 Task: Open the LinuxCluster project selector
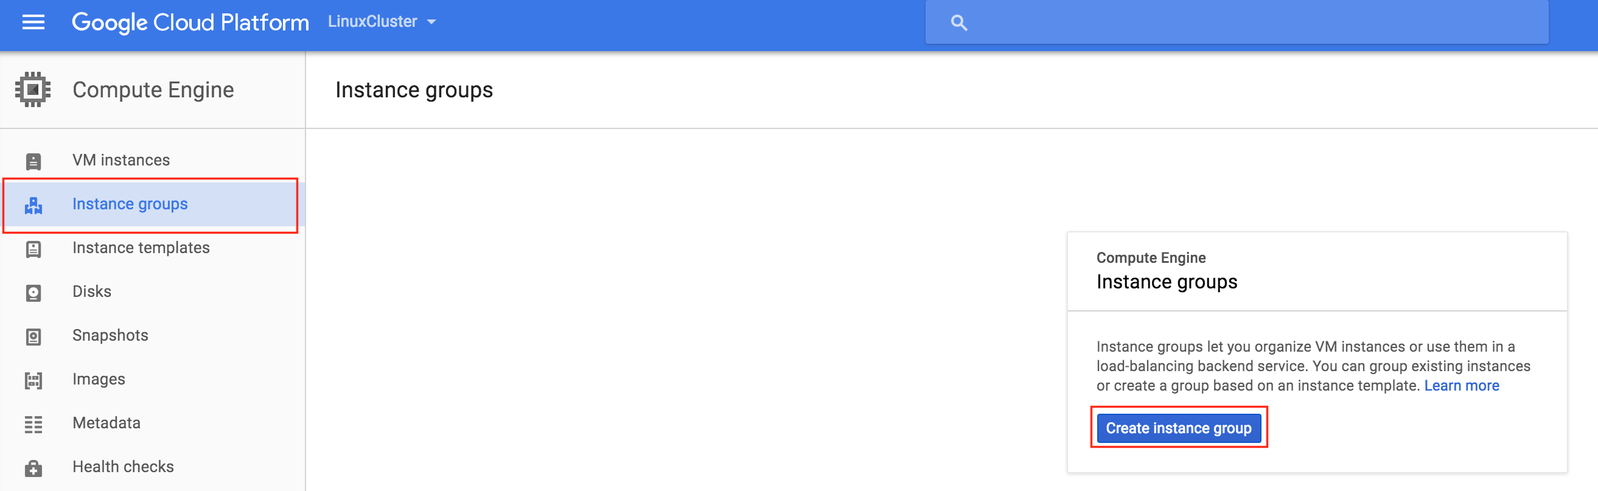tap(382, 22)
